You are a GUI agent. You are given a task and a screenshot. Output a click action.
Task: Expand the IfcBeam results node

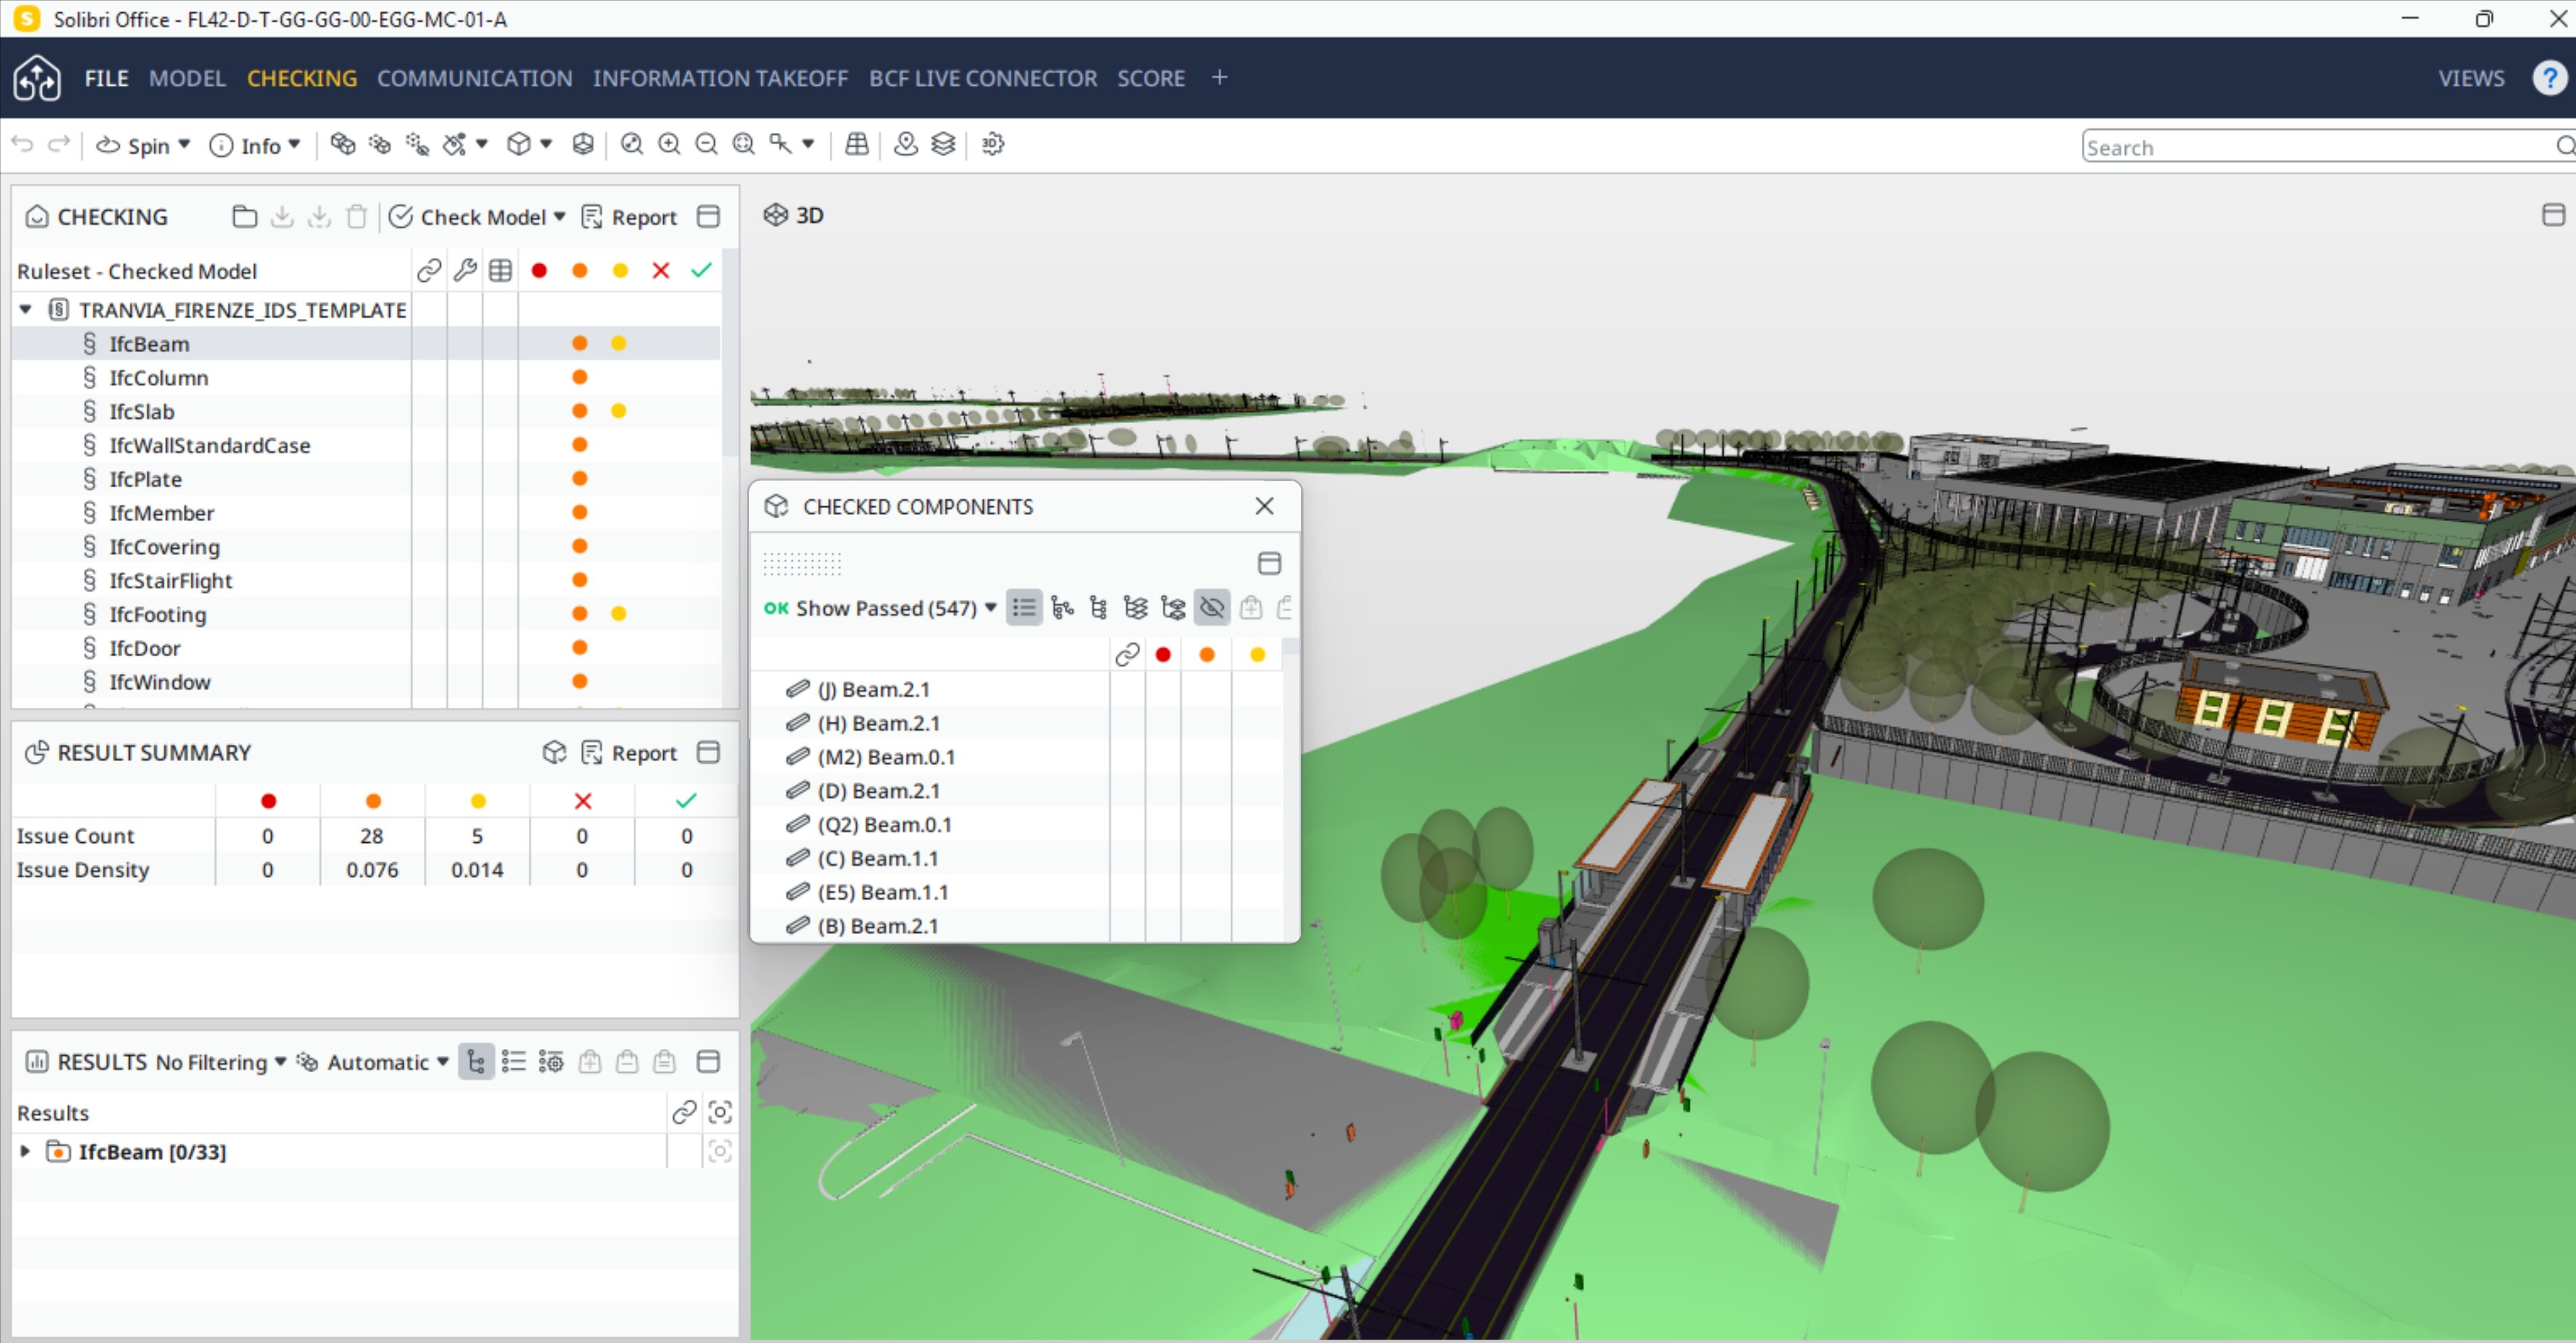pos(24,1151)
